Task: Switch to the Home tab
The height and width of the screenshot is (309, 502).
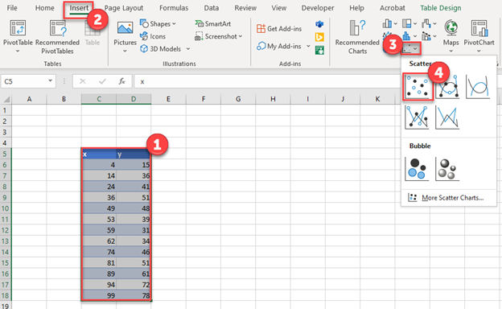Action: pos(44,8)
